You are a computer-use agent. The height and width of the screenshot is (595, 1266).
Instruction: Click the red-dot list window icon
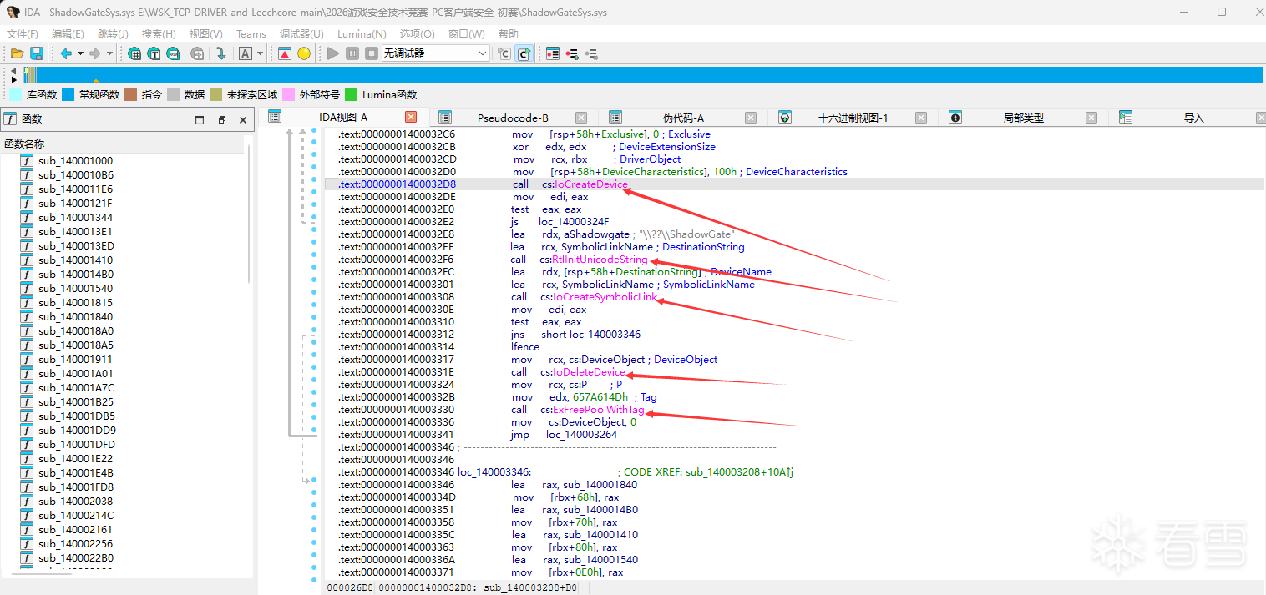tap(553, 53)
